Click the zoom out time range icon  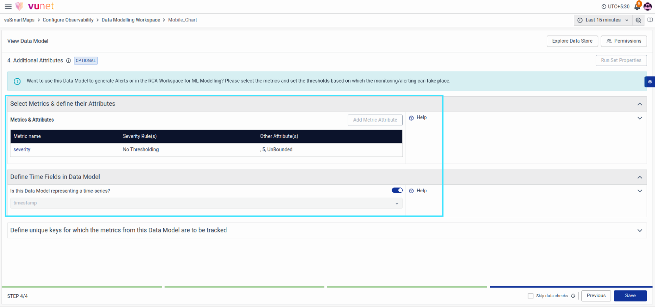coord(638,20)
